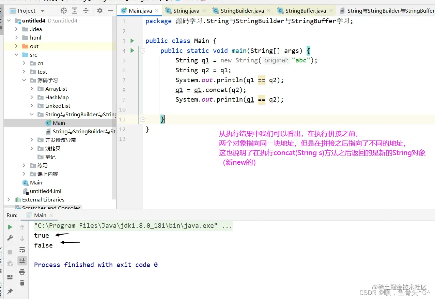
Task: Open run configuration wrench icon
Action: tap(10, 238)
